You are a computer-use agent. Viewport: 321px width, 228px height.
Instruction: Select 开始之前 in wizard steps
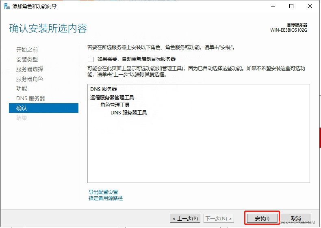point(27,49)
